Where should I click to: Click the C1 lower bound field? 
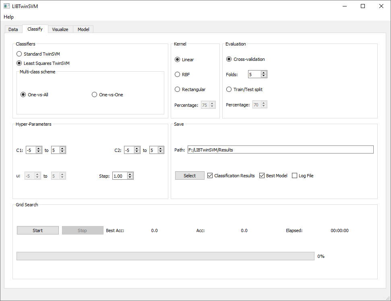click(31, 150)
